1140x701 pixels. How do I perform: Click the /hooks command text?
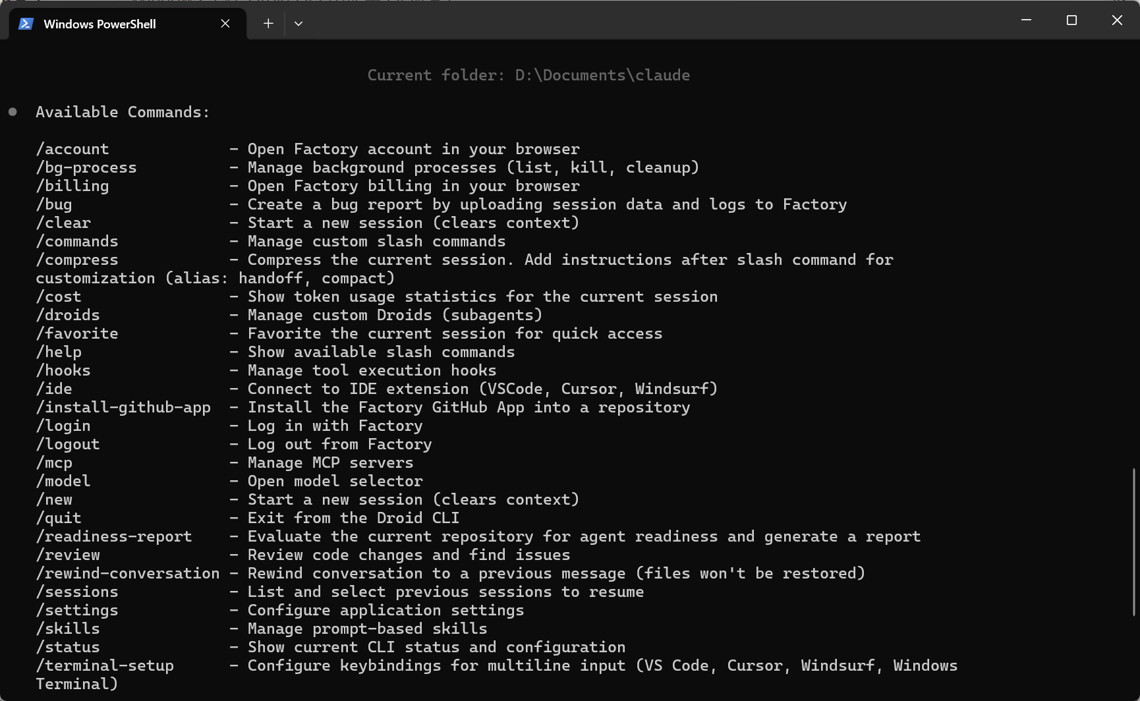[63, 370]
